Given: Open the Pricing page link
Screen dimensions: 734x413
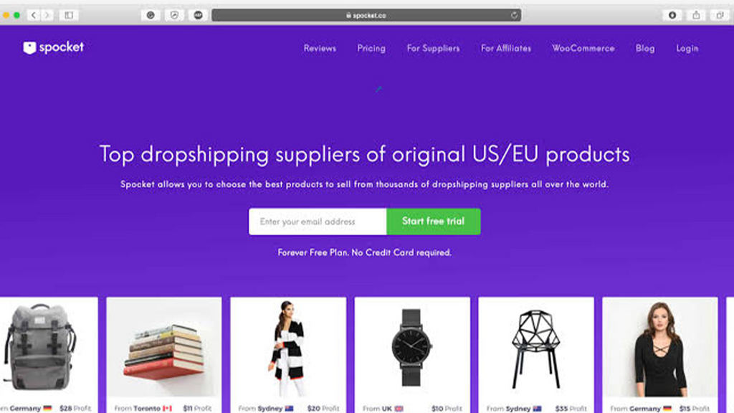Looking at the screenshot, I should pyautogui.click(x=371, y=48).
